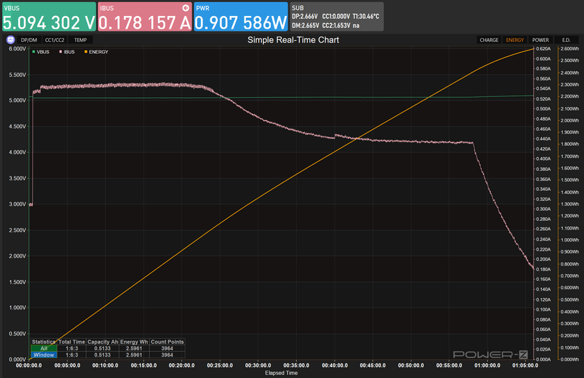The width and height of the screenshot is (584, 378).
Task: Click the 00:05:00.0 time axis tick
Action: [x=67, y=365]
